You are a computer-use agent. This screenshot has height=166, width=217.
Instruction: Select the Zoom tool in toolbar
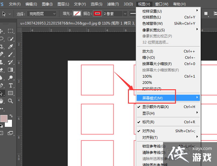coord(10,101)
